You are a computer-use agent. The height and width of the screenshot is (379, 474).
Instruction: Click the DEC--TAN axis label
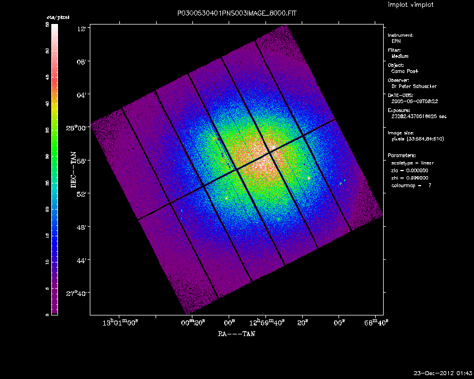click(73, 169)
